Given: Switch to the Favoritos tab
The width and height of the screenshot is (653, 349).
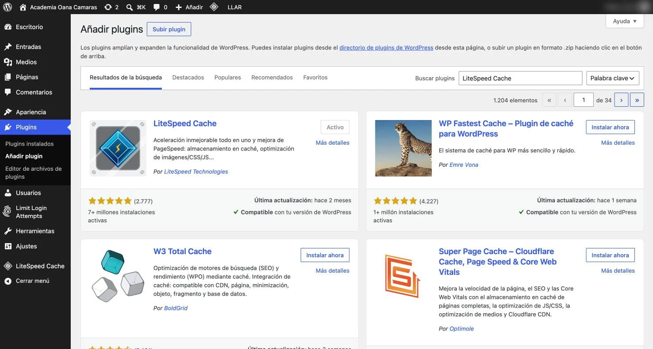Looking at the screenshot, I should click(315, 78).
